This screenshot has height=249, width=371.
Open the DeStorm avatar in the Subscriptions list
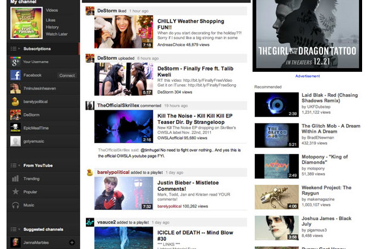coord(15,115)
